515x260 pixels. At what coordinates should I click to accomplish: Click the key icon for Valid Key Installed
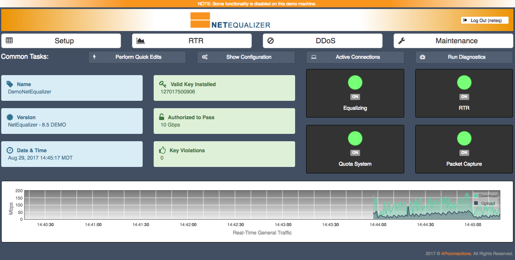pos(163,84)
